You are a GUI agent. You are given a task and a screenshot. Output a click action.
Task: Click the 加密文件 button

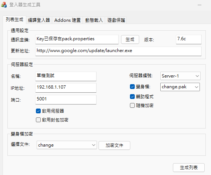click(114, 145)
